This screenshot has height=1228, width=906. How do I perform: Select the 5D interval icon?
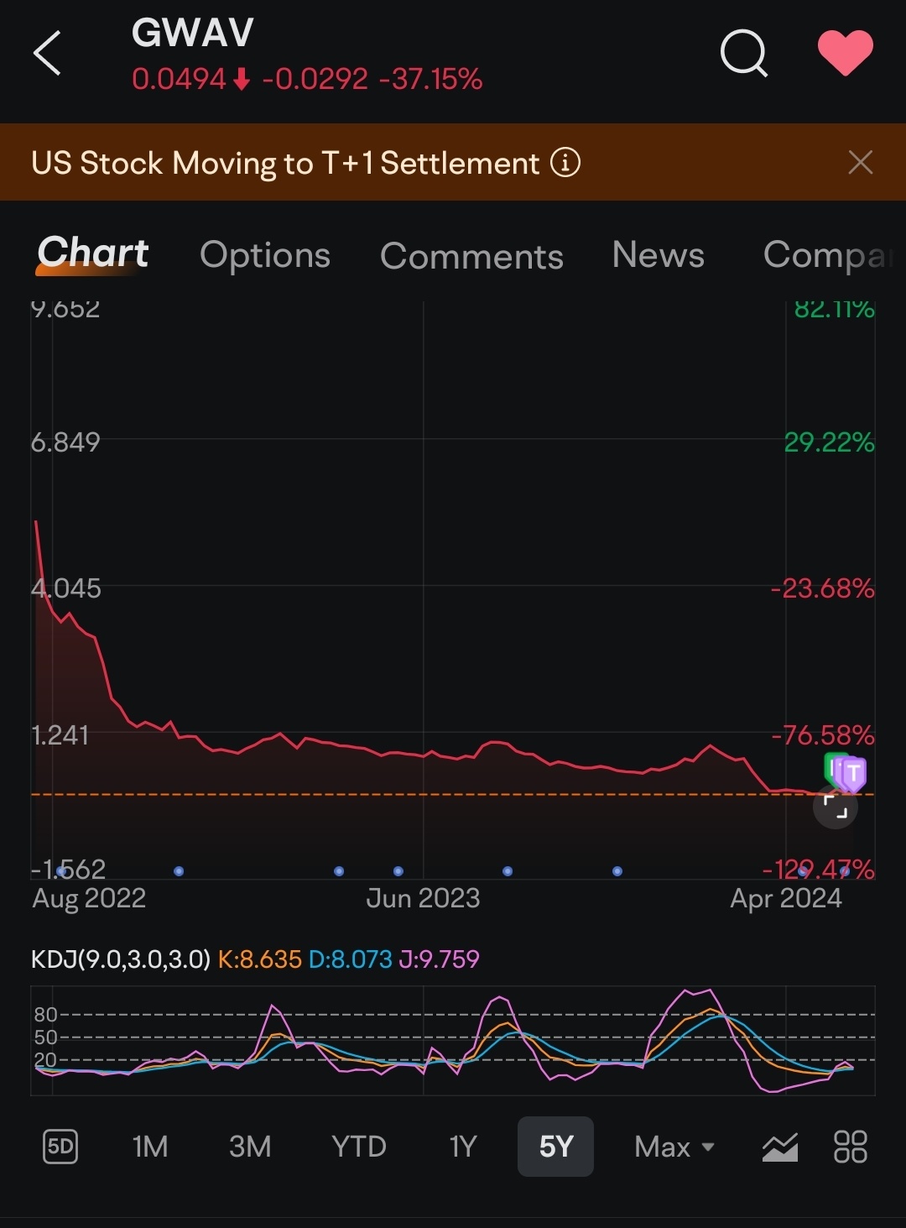pyautogui.click(x=60, y=1147)
